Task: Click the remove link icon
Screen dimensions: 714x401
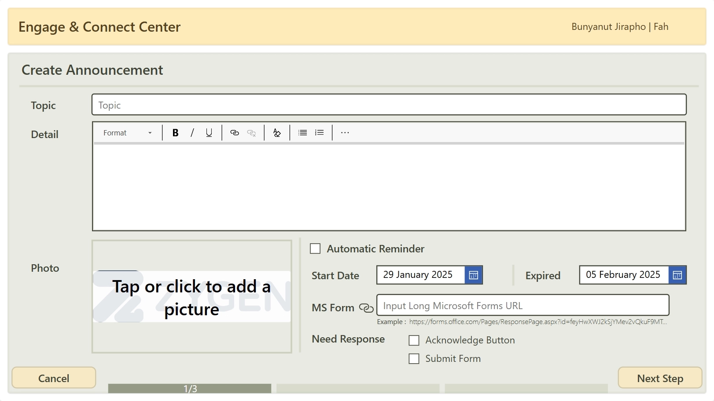Action: pyautogui.click(x=251, y=133)
